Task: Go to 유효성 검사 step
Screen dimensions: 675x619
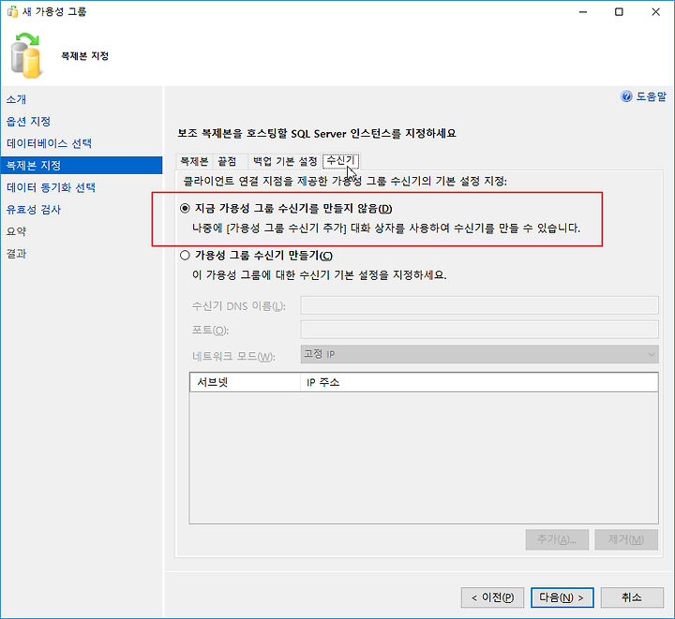Action: pyautogui.click(x=34, y=210)
